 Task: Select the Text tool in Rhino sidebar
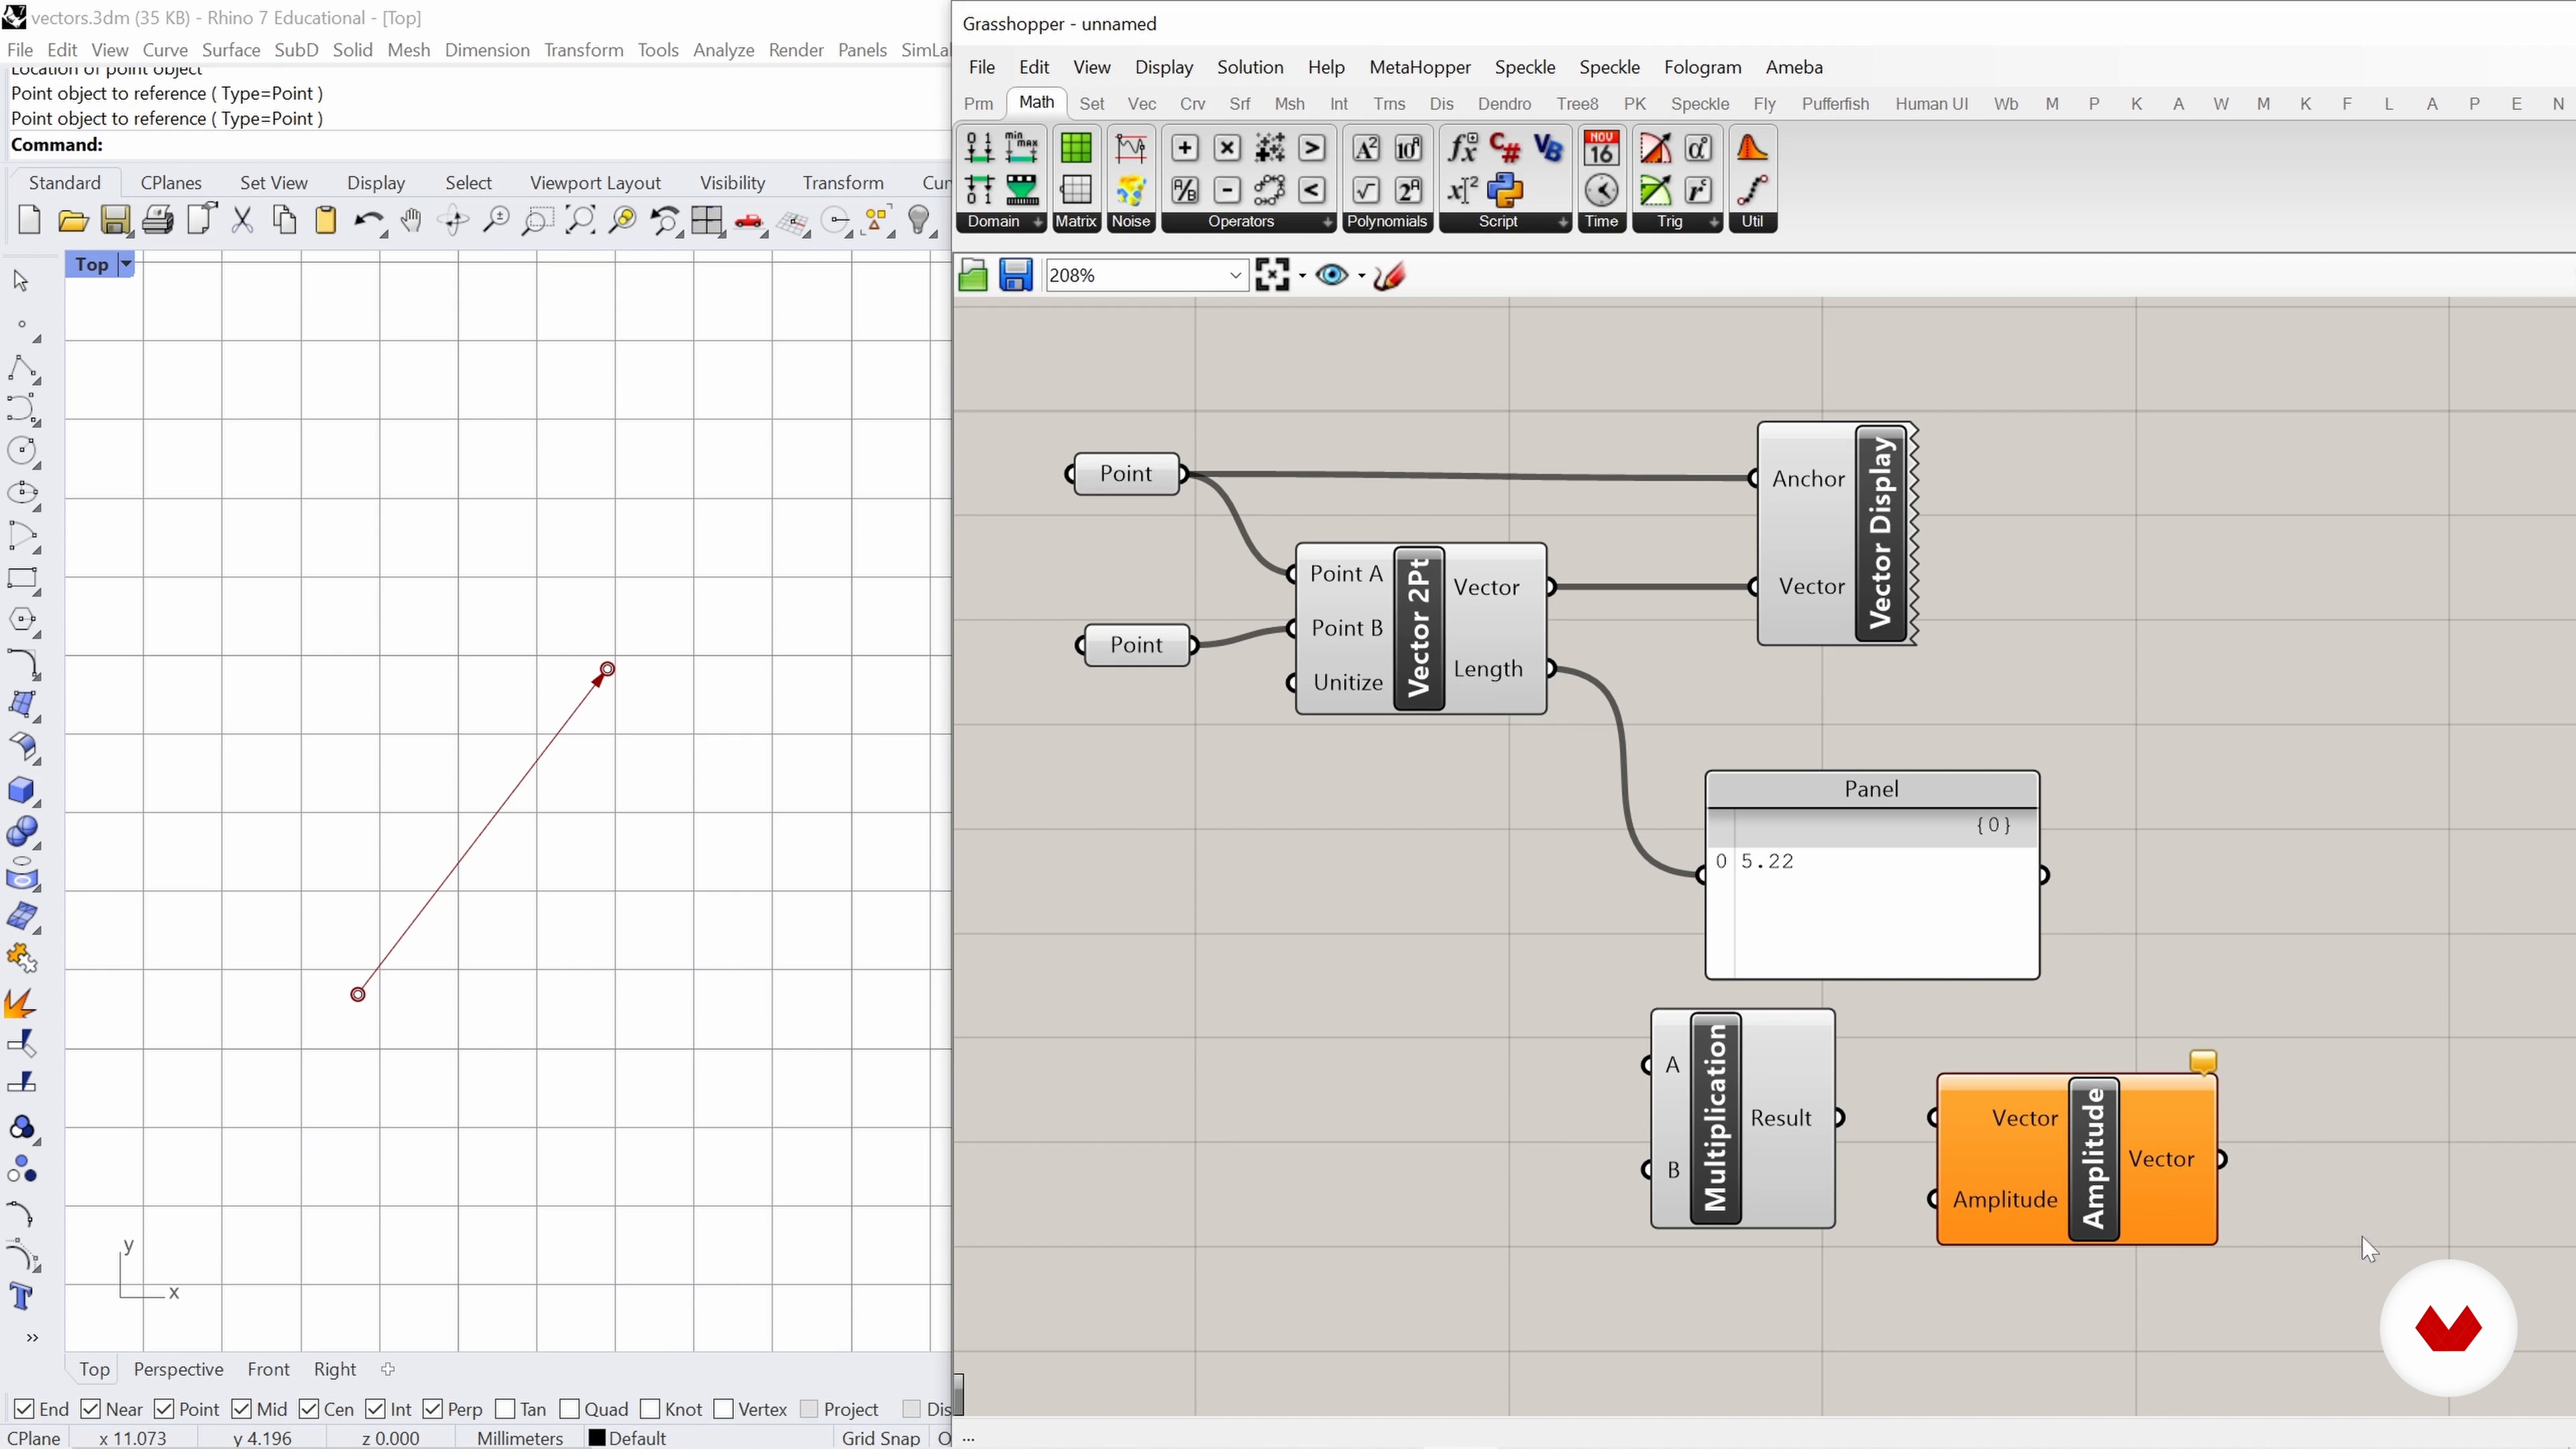(21, 1297)
